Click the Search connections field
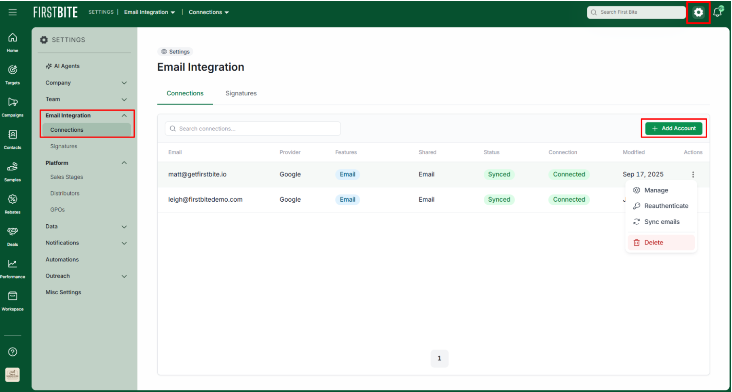The height and width of the screenshot is (392, 732). [x=253, y=129]
